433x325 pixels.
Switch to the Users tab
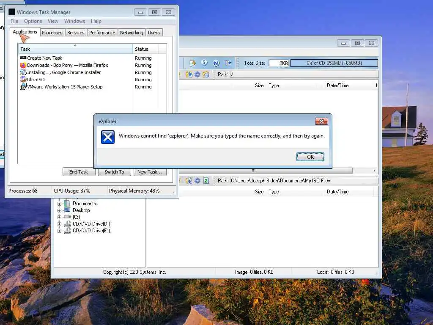click(x=154, y=33)
